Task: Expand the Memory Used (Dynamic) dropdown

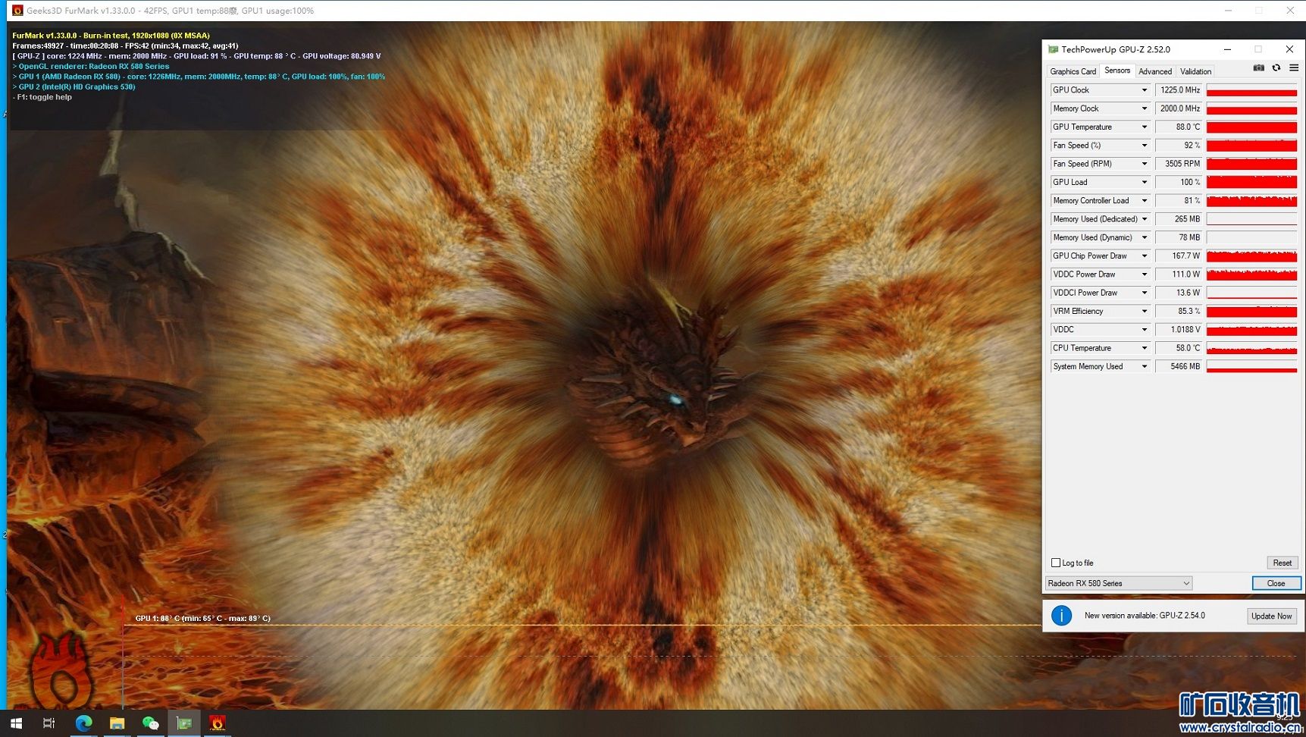Action: [x=1144, y=237]
